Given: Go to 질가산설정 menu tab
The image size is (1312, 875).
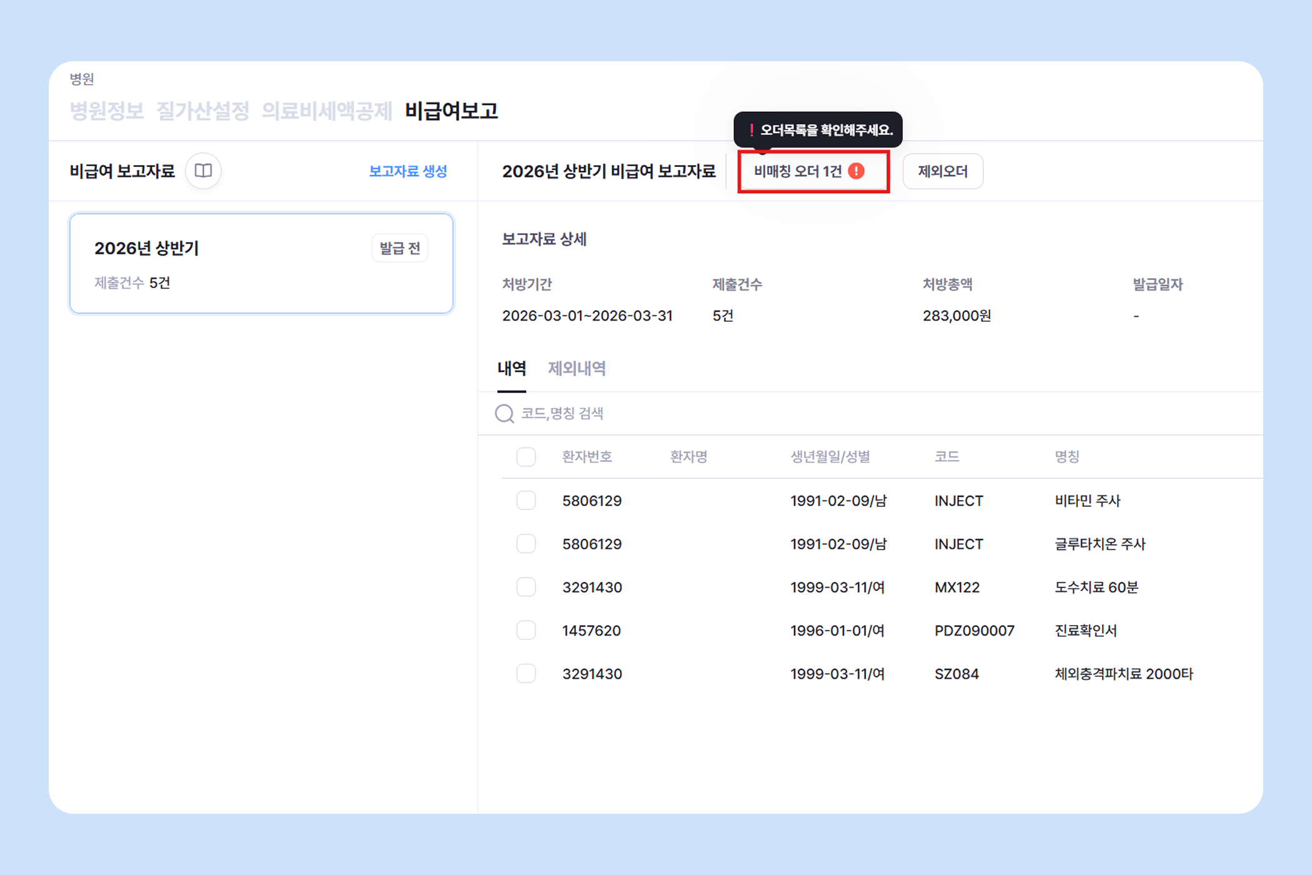Looking at the screenshot, I should pyautogui.click(x=202, y=111).
